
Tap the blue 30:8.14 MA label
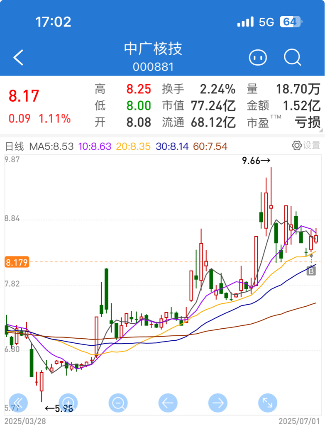click(x=172, y=147)
